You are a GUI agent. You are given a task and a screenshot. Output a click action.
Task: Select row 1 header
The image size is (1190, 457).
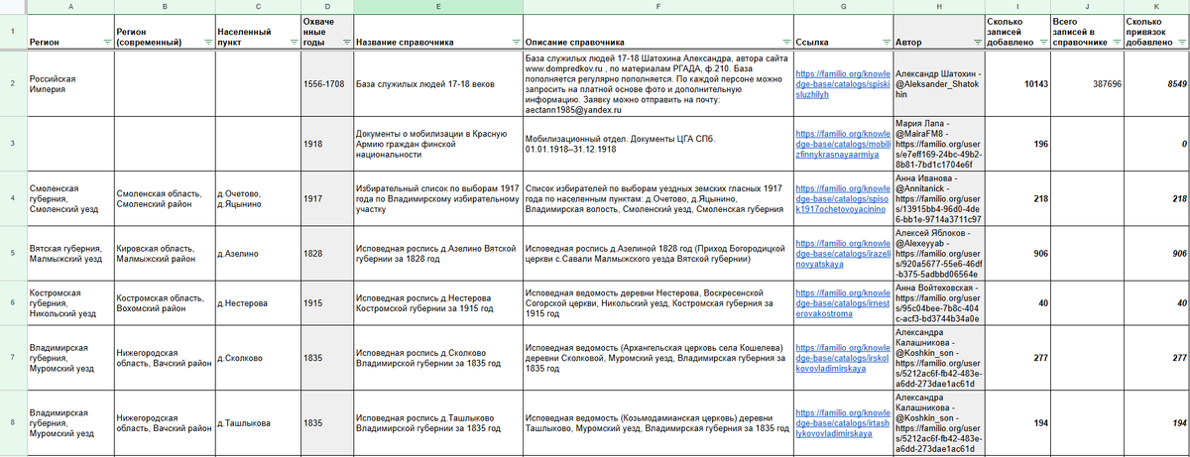pos(12,31)
